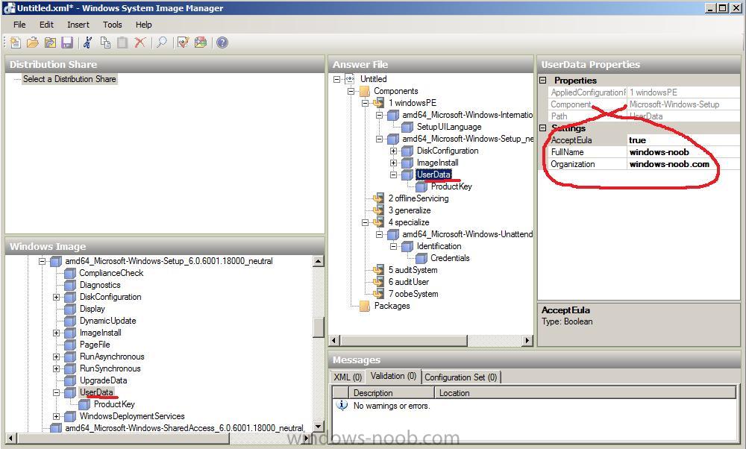This screenshot has width=746, height=449.
Task: Click the Close Answer File toolbar icon
Action: [x=50, y=43]
